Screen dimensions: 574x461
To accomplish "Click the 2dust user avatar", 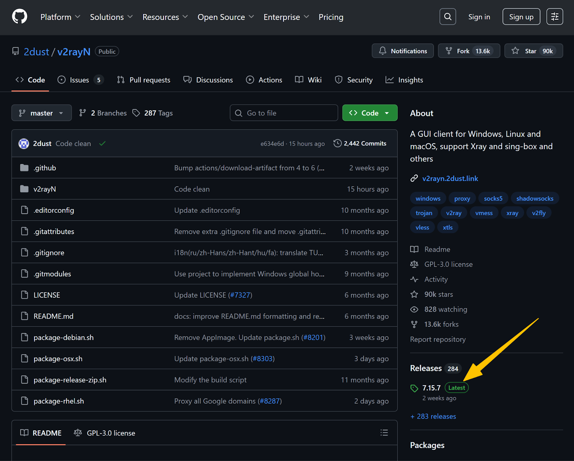I will 24,144.
